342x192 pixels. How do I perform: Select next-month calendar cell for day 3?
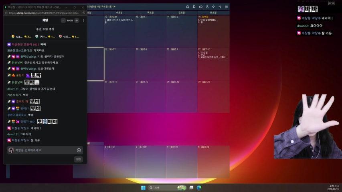pos(151,162)
